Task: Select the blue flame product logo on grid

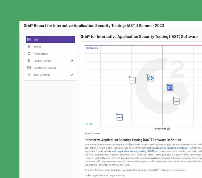Action: 150,78
